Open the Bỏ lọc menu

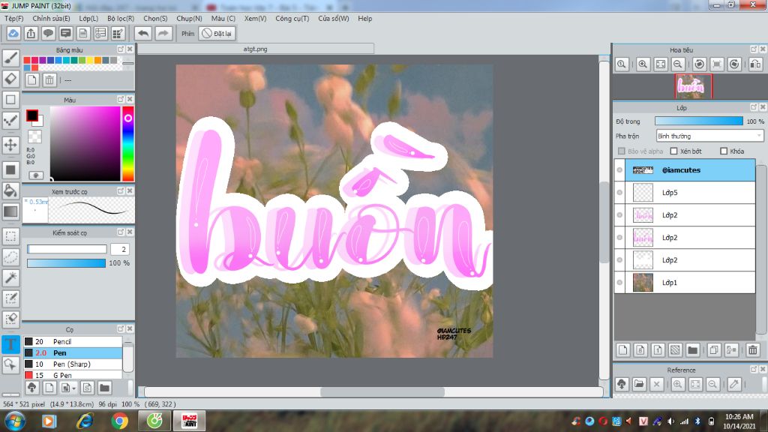tap(122, 18)
